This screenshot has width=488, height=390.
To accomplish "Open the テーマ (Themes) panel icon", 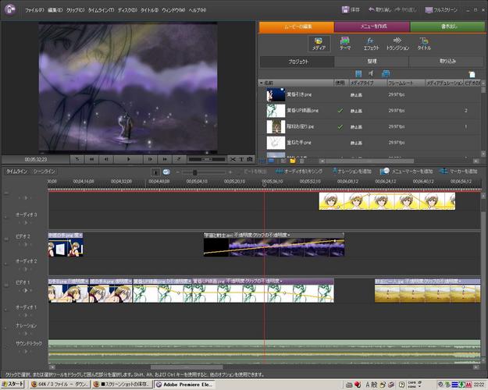I will point(345,44).
